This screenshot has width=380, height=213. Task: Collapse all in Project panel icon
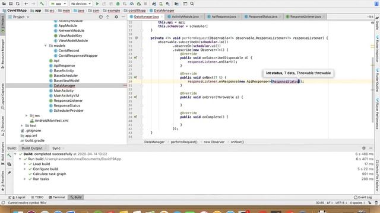click(107, 17)
